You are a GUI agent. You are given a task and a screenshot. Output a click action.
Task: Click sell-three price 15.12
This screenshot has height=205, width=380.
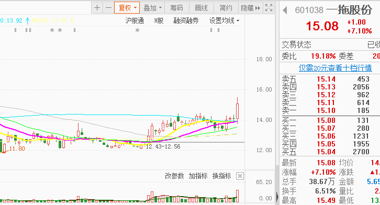pyautogui.click(x=326, y=95)
